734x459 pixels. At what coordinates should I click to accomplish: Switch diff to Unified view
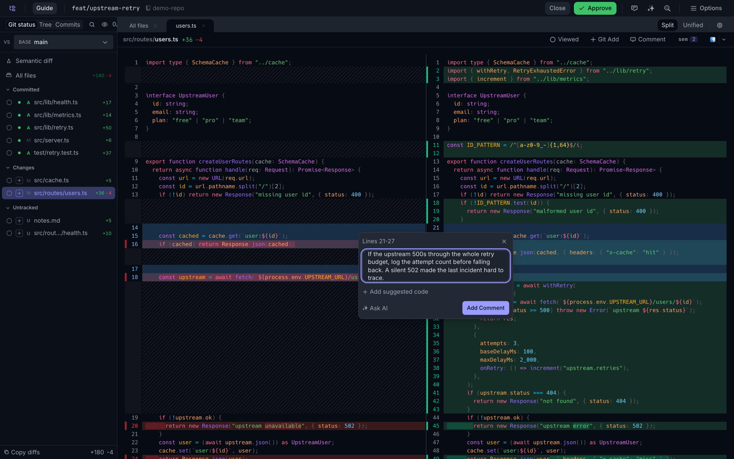click(693, 25)
